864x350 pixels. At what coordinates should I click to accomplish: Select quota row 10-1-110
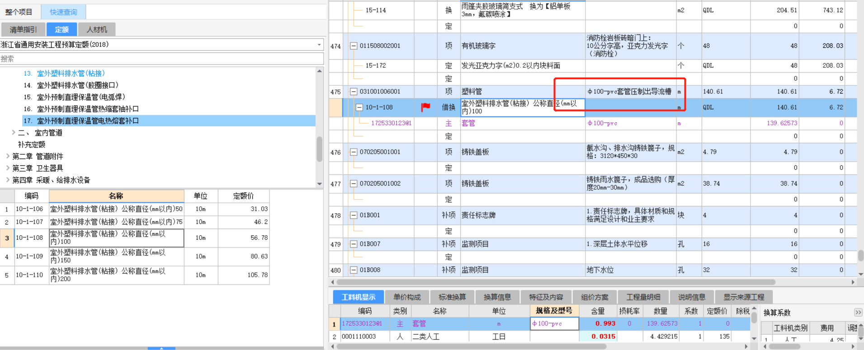135,275
